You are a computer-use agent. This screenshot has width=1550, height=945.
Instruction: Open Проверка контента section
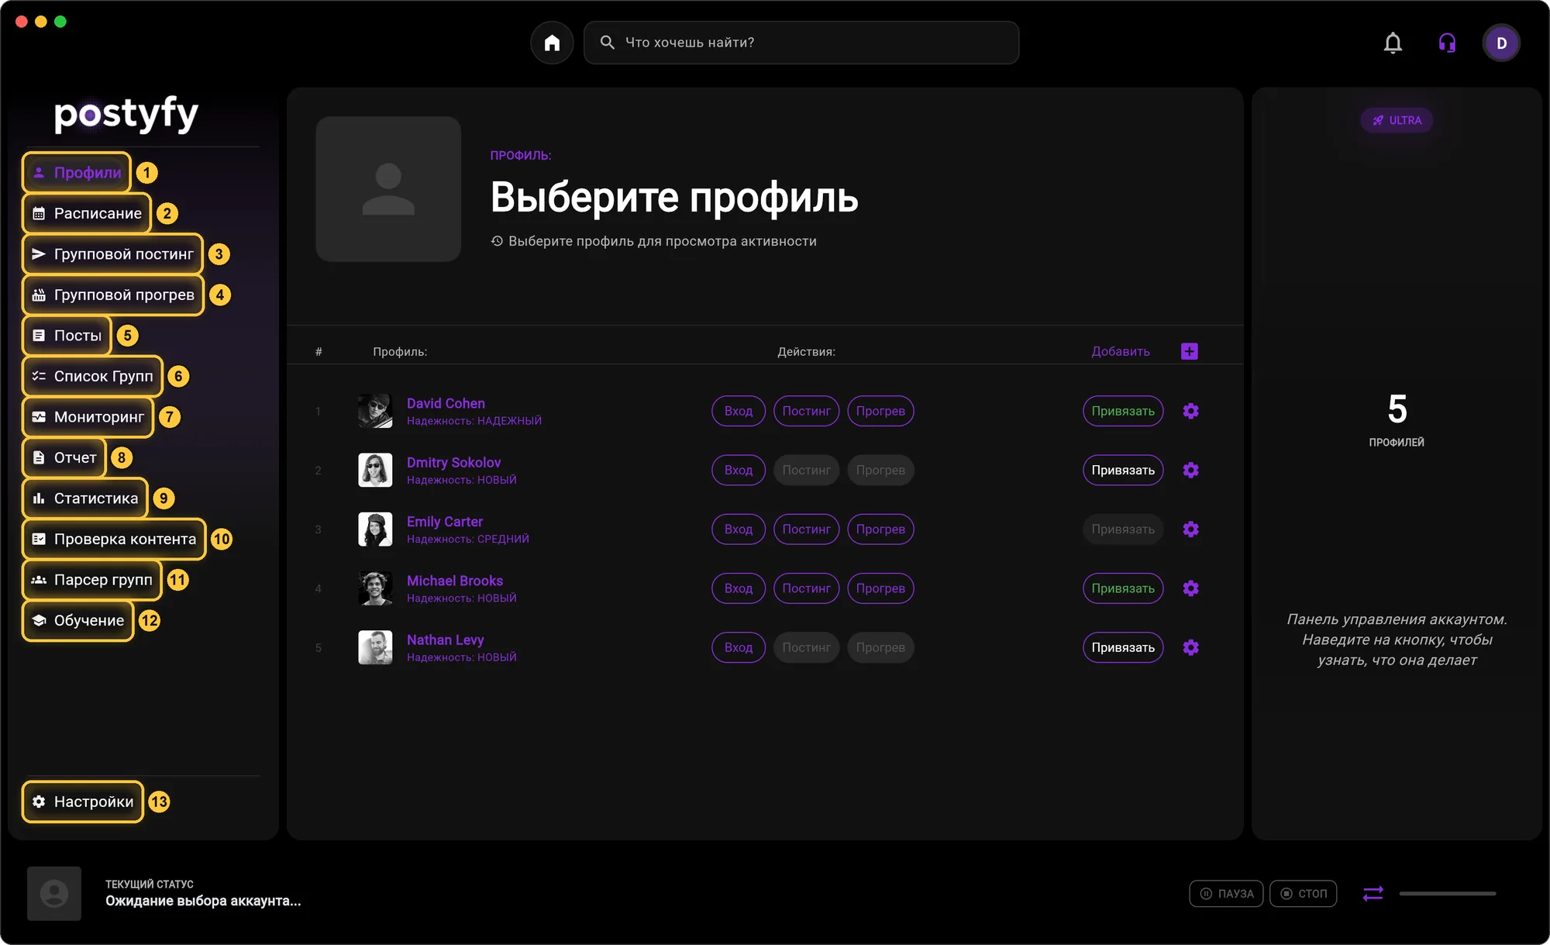coord(114,539)
